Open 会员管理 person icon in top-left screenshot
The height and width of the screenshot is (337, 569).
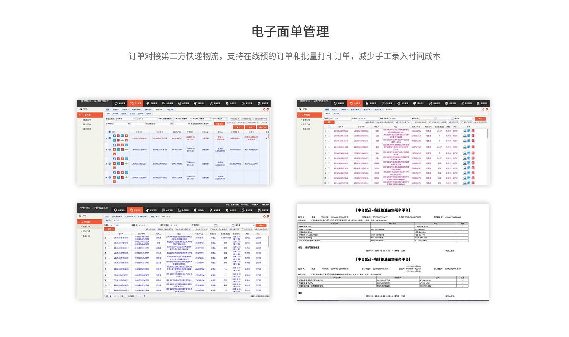pos(180,103)
